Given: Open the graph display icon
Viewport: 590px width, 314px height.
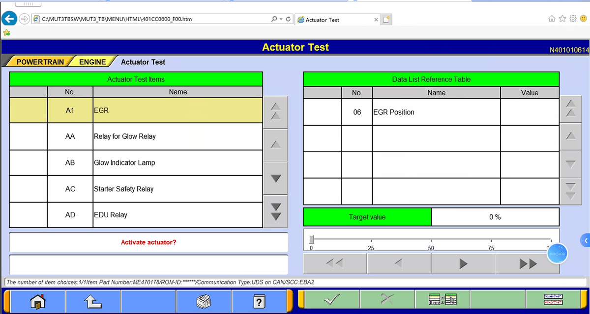Looking at the screenshot, I should click(x=553, y=299).
